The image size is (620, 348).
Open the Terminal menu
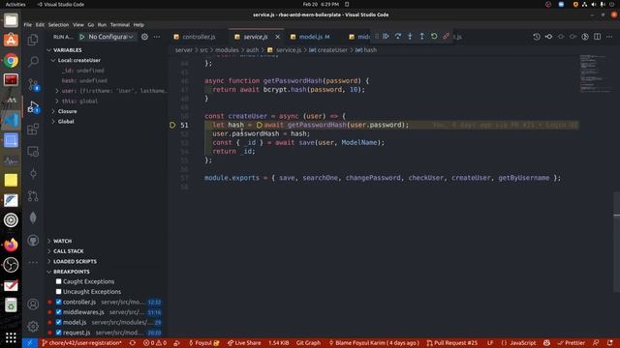[x=120, y=24]
